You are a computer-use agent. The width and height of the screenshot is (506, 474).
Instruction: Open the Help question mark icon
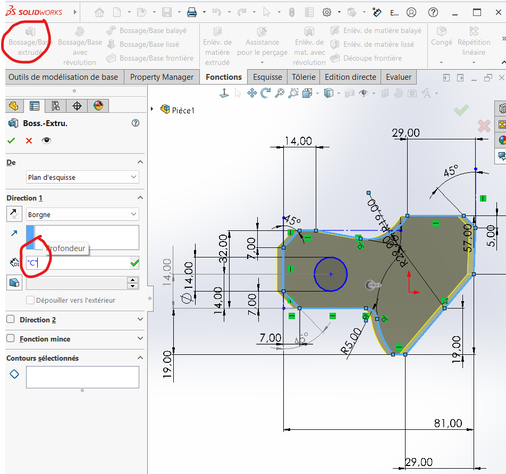[x=433, y=13]
